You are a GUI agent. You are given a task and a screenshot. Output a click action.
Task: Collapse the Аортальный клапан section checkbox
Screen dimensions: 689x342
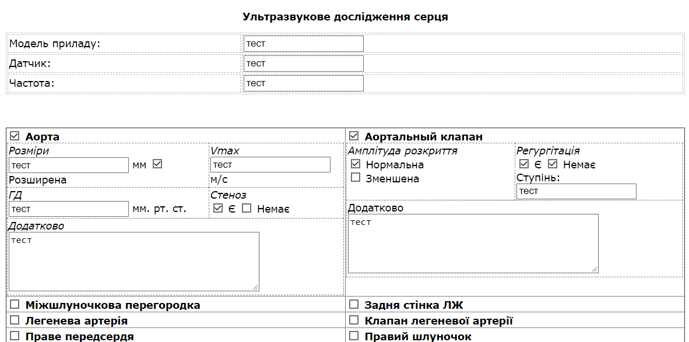[354, 136]
